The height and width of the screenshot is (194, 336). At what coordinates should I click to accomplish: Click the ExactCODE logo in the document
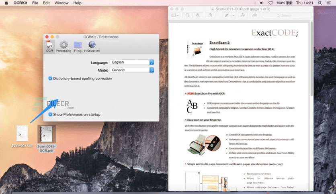pyautogui.click(x=275, y=33)
